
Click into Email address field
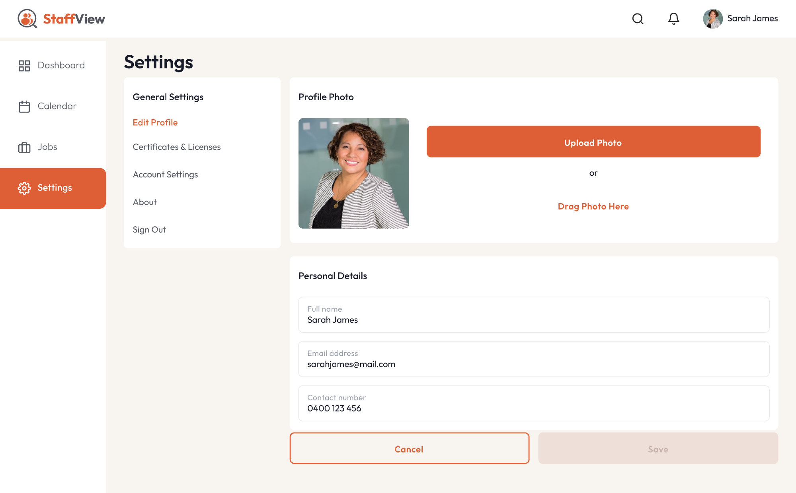point(533,359)
